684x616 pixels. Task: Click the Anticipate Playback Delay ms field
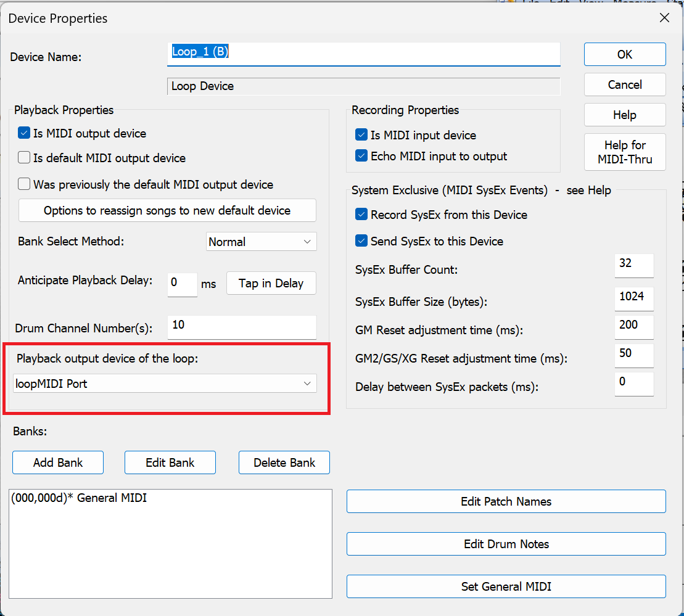tap(183, 284)
